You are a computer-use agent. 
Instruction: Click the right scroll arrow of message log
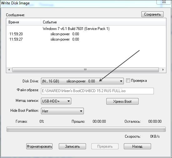pos(163,70)
